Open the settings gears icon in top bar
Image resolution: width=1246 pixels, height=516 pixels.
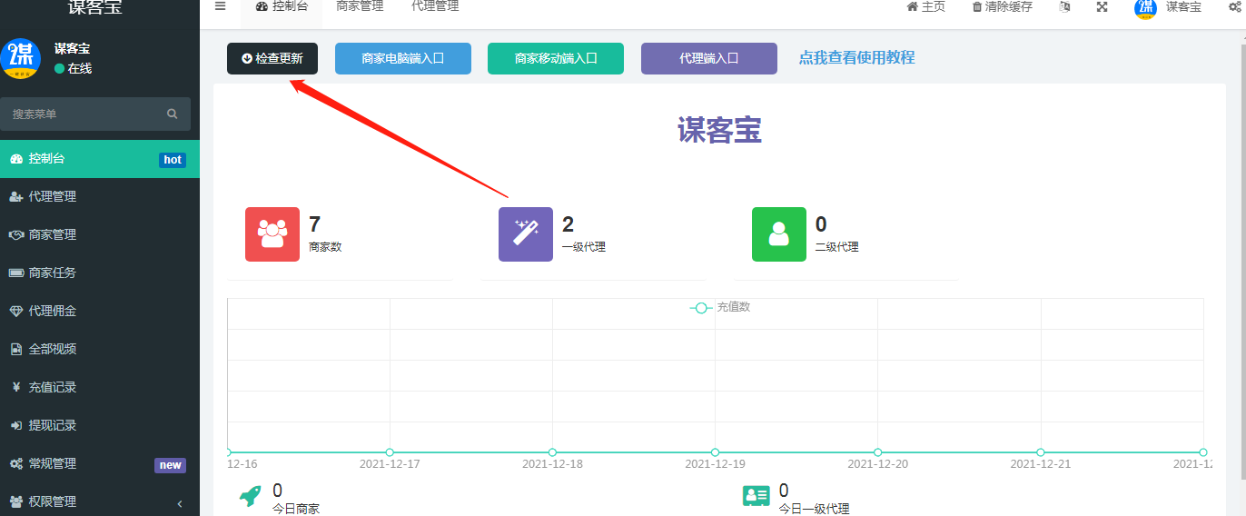click(1235, 6)
